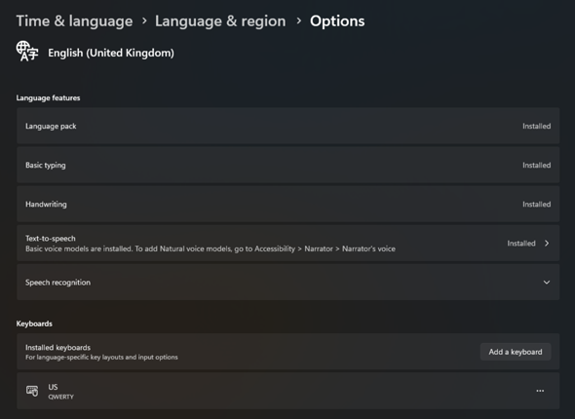Click the Add a keyboard button
Screen dimensions: 575x419
point(516,352)
